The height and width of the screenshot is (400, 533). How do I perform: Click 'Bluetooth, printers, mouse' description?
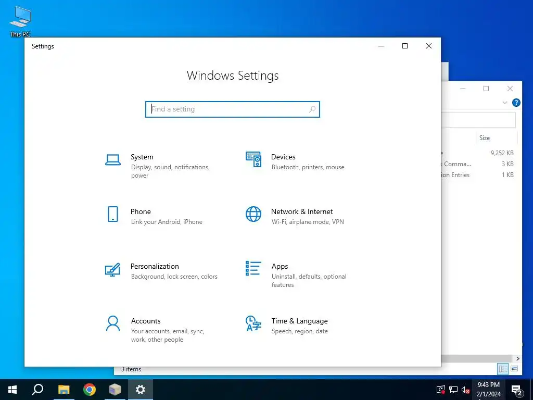pos(308,167)
